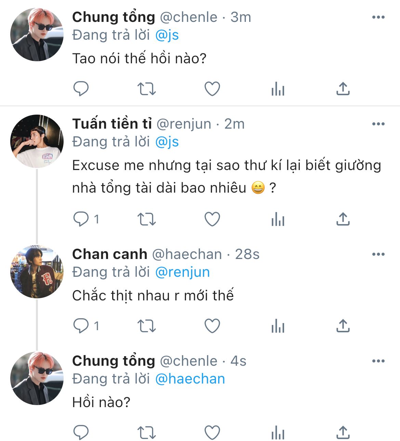This screenshot has height=441, width=400.
Task: View replies on Chan canh's tweet
Action: (81, 326)
